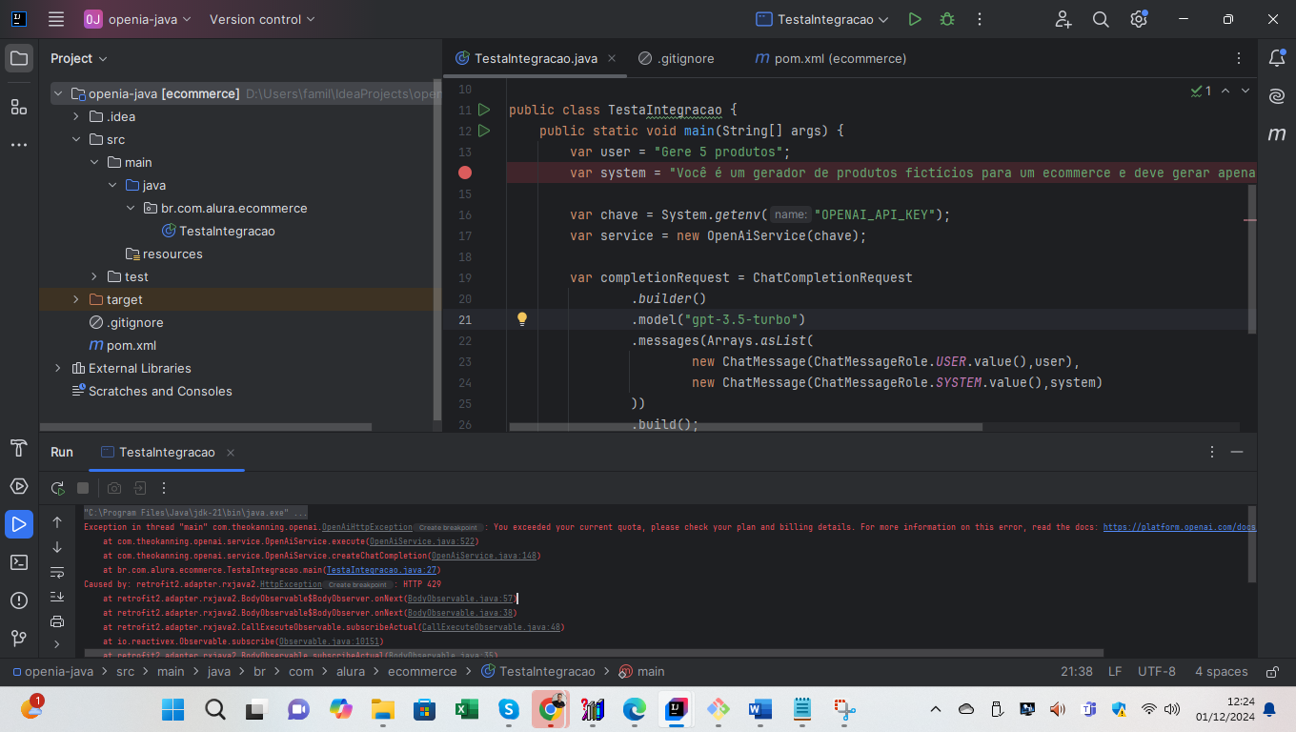Viewport: 1296px width, 732px height.
Task: Follow TestaIntegracao.java:27 stack trace link
Action: click(x=381, y=570)
